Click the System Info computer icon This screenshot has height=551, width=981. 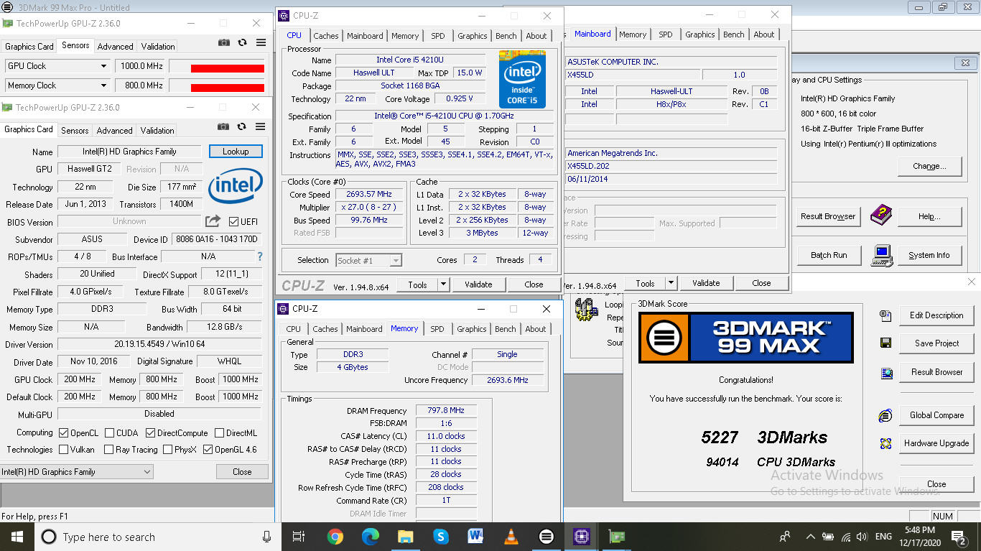pos(883,254)
